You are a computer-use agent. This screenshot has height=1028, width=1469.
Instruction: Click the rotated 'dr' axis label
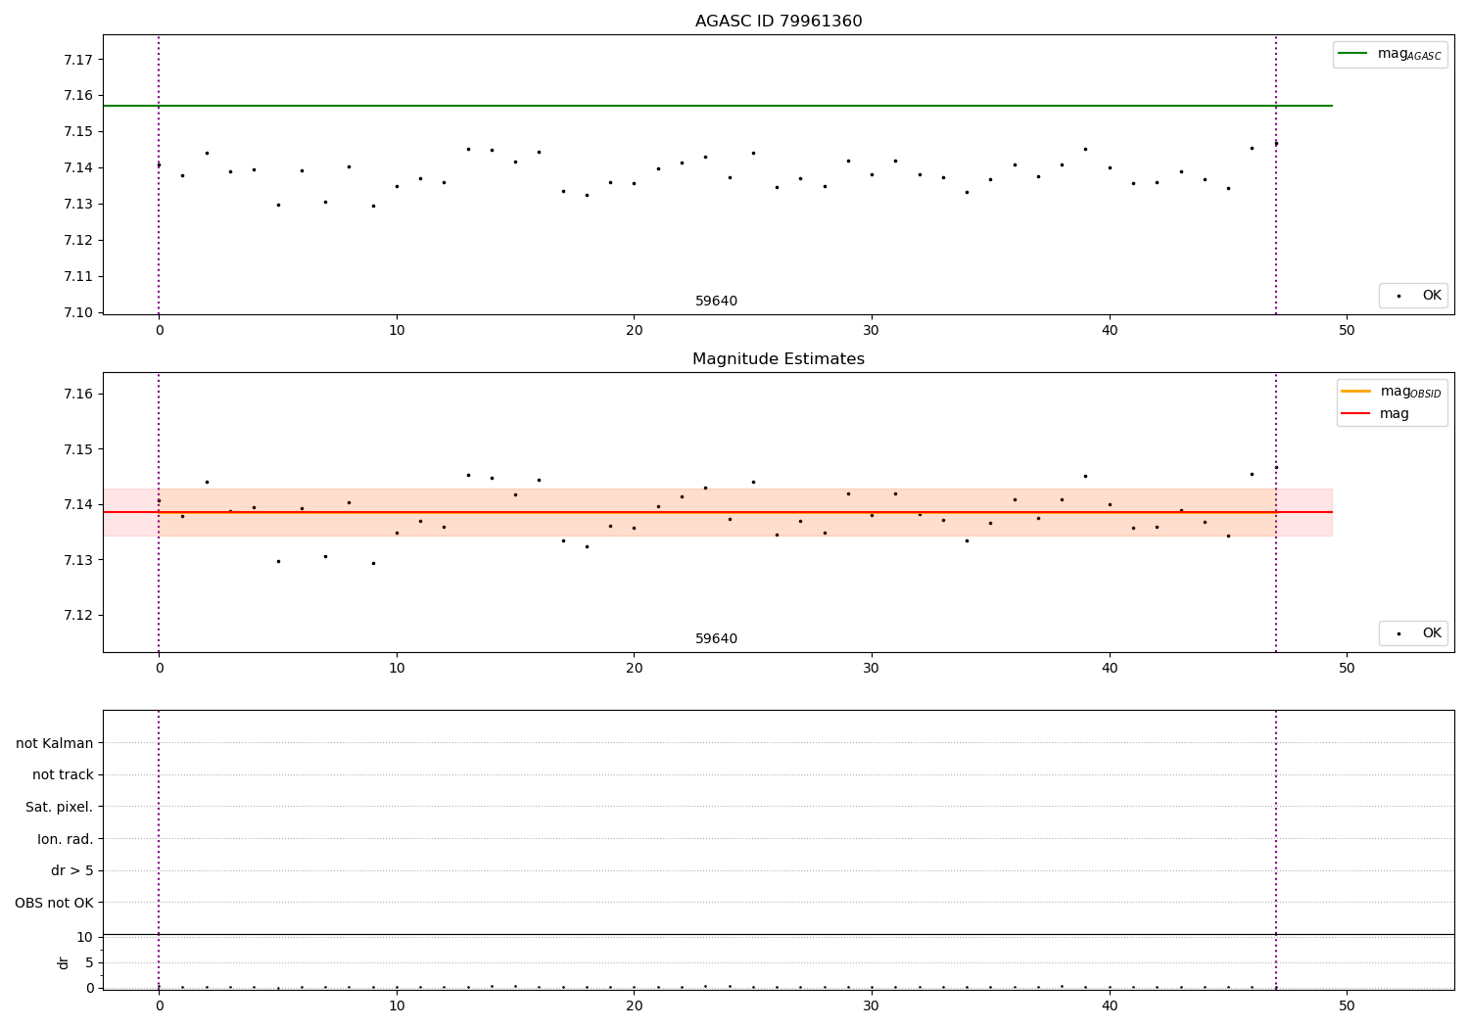pyautogui.click(x=64, y=962)
